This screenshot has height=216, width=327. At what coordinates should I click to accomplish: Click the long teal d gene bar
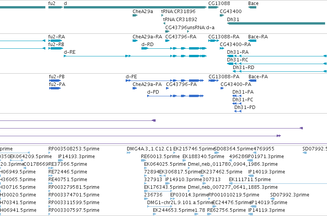[x=135, y=7]
